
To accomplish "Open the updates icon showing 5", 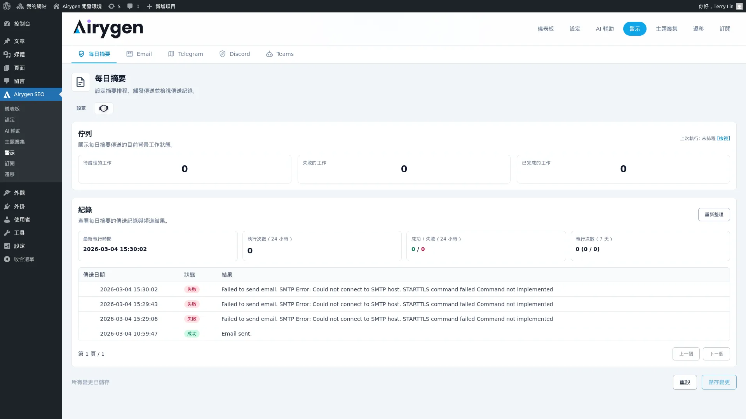I will click(x=114, y=6).
